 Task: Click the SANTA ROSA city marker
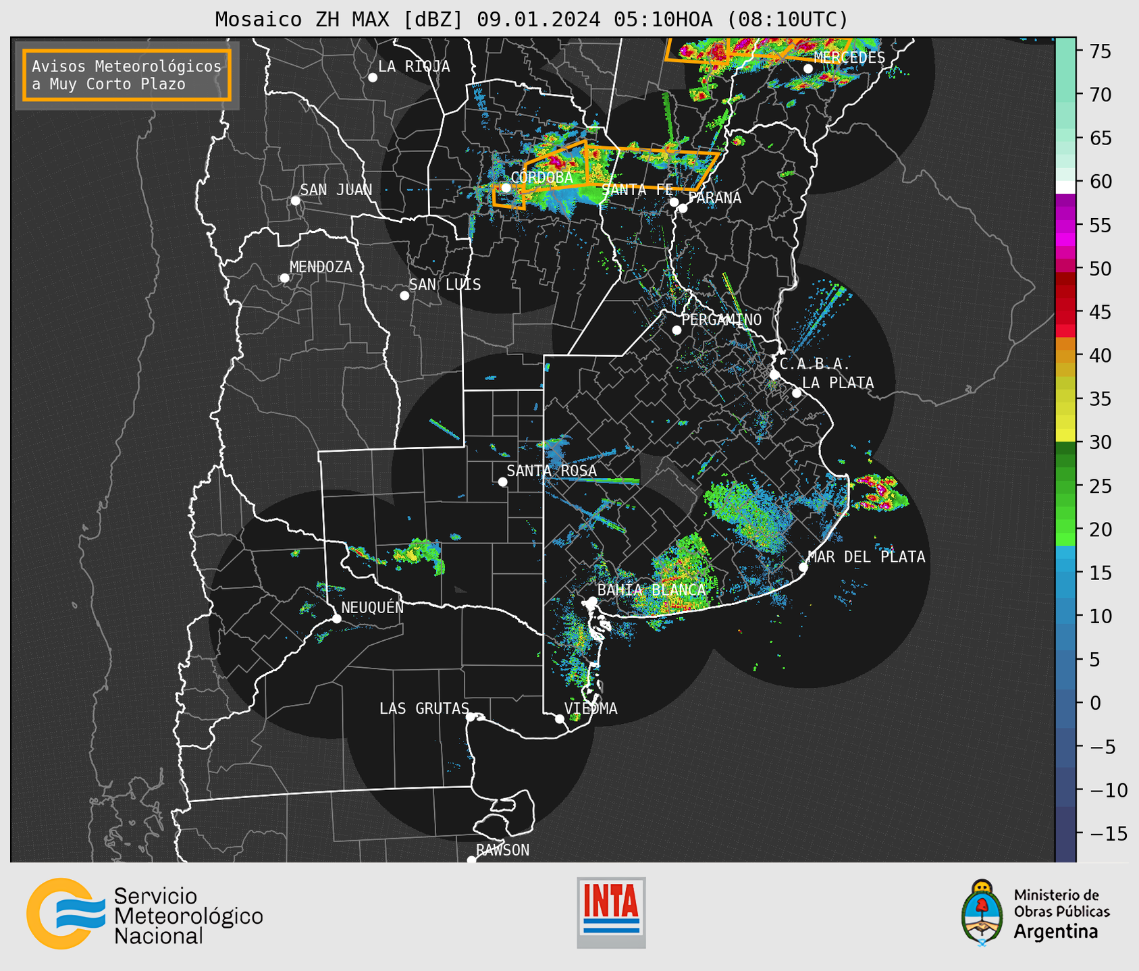502,482
